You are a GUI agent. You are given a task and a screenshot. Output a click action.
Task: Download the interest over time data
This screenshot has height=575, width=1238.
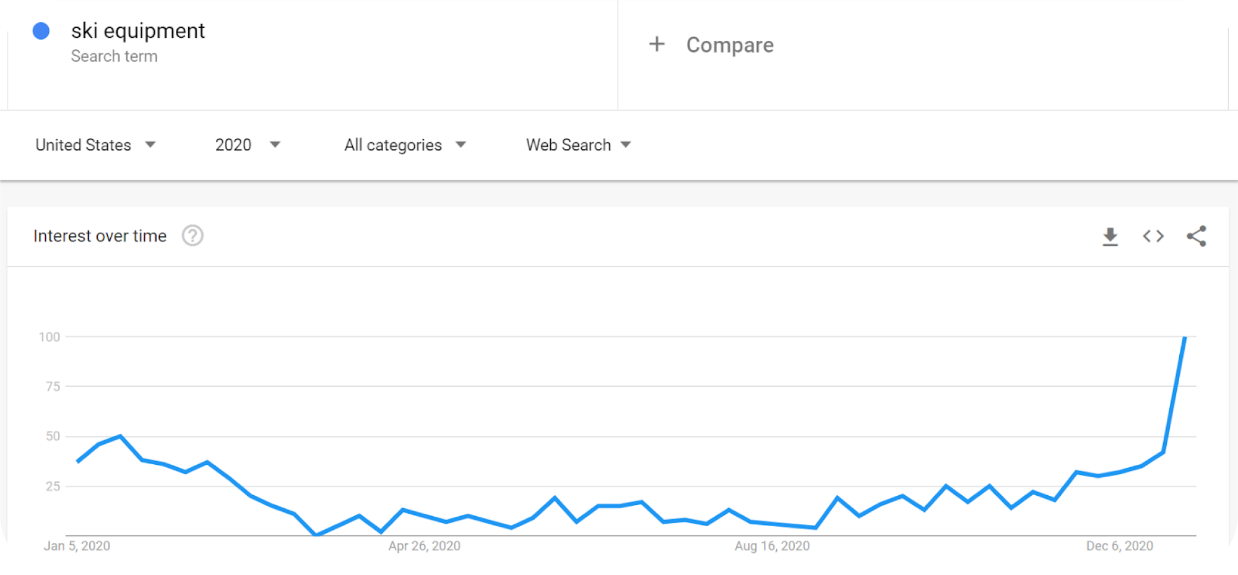[1110, 236]
